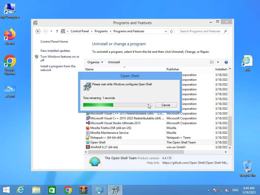Click the Notepad++ program icon
260x195 pixels.
88,137
